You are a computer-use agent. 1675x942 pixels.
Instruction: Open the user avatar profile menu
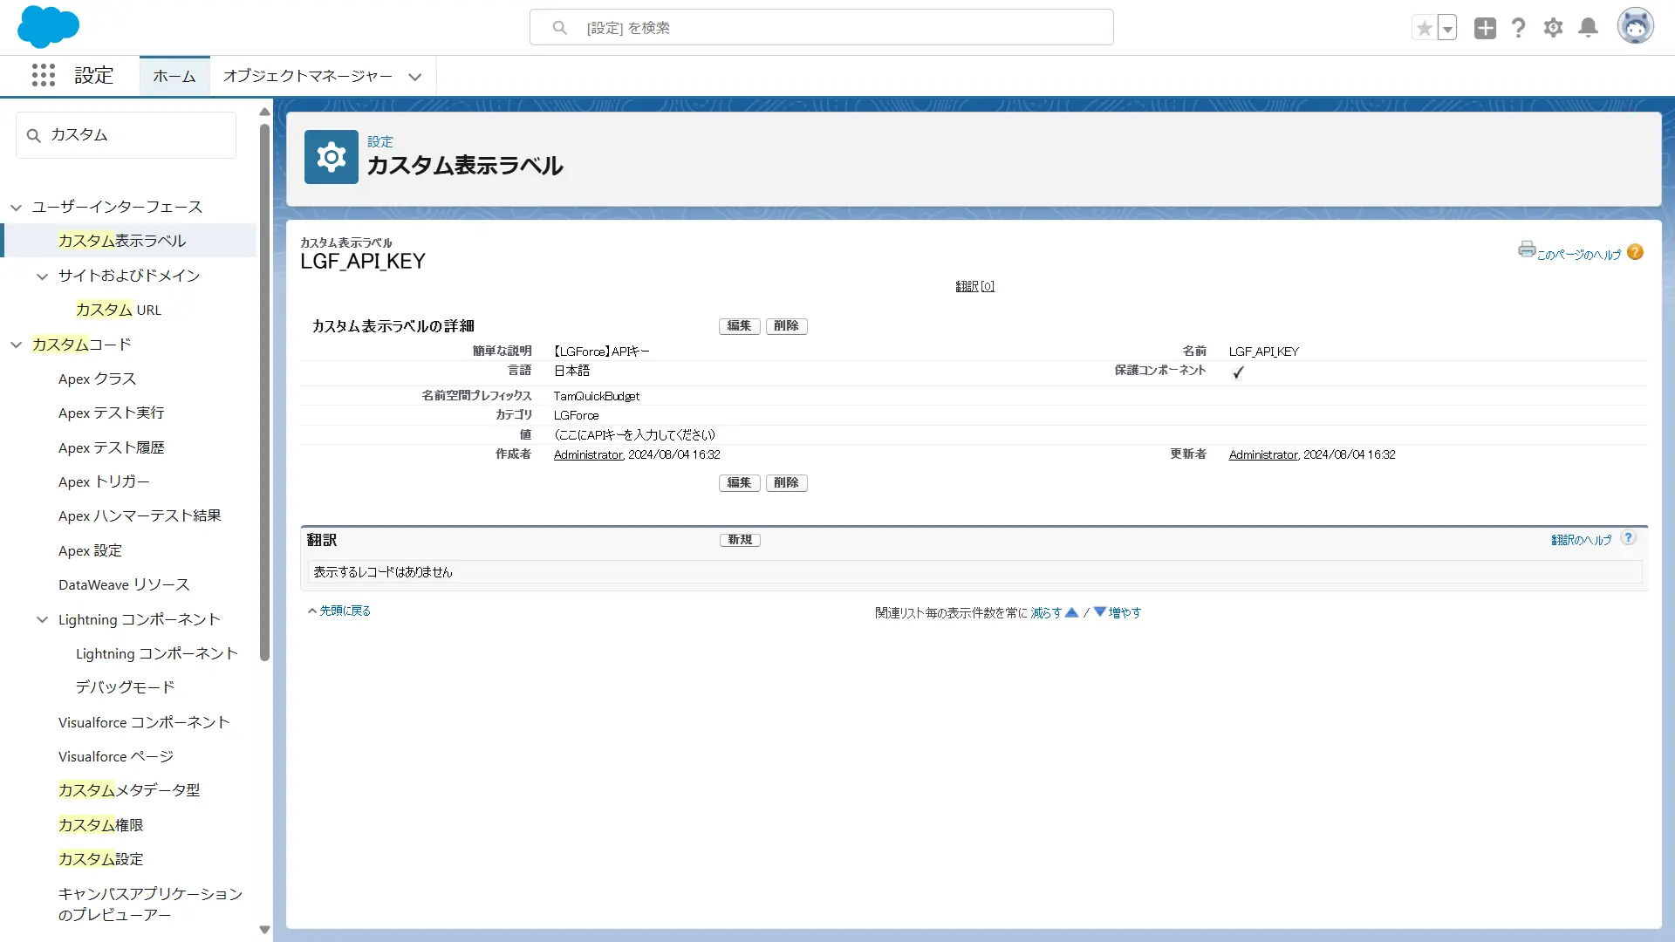coord(1635,27)
